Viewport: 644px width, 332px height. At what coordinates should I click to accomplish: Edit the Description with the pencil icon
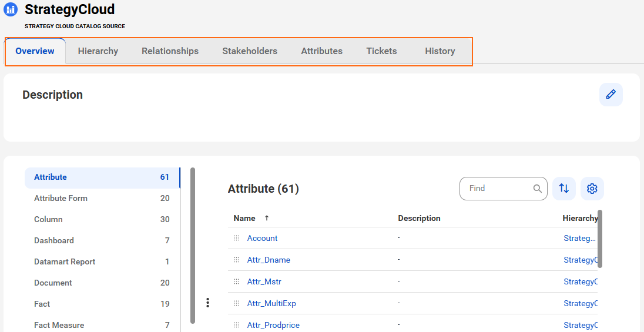coord(611,95)
